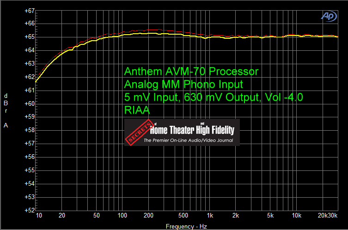Screen dimensions: 348x230
Task: Click the yellow response curve near 10 Hz
Action: coord(37,80)
